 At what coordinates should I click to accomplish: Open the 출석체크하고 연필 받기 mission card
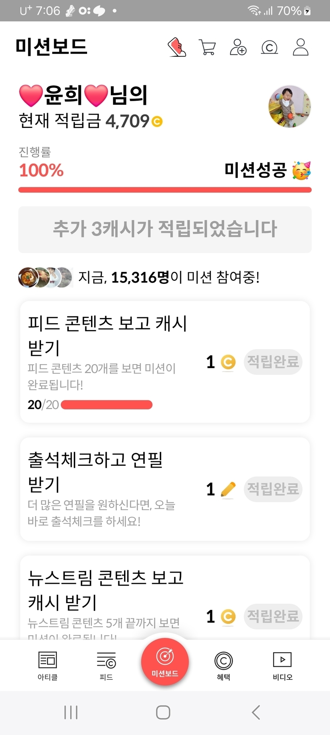pyautogui.click(x=111, y=489)
